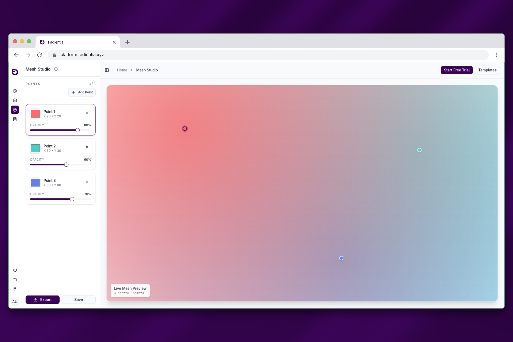Click the Add Point option
The image size is (513, 342).
(82, 92)
